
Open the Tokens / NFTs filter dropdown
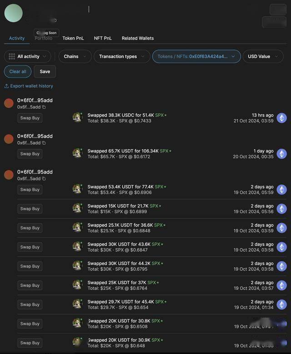196,56
